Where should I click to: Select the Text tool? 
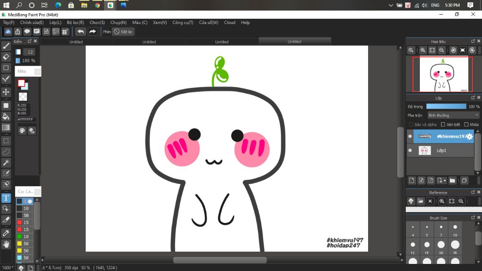6,198
